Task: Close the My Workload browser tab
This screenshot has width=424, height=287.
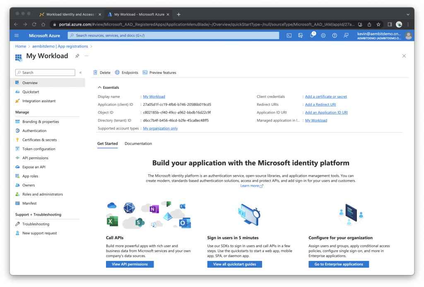Action: (x=168, y=14)
